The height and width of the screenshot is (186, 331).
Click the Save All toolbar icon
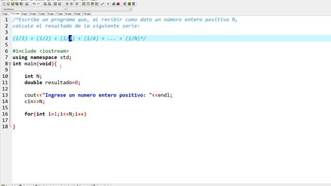coord(17,4)
